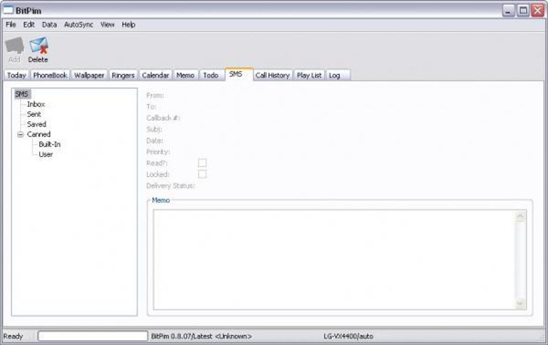This screenshot has height=345, width=548.
Task: Click the Memo scrollbar up arrow
Action: pos(520,217)
